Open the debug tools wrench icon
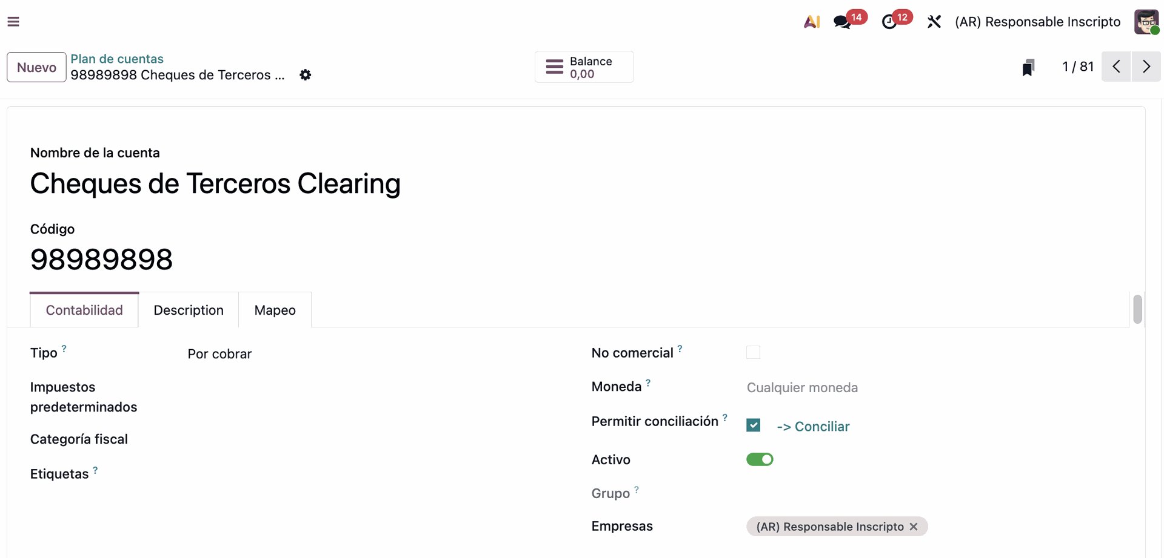1164x558 pixels. pos(934,22)
